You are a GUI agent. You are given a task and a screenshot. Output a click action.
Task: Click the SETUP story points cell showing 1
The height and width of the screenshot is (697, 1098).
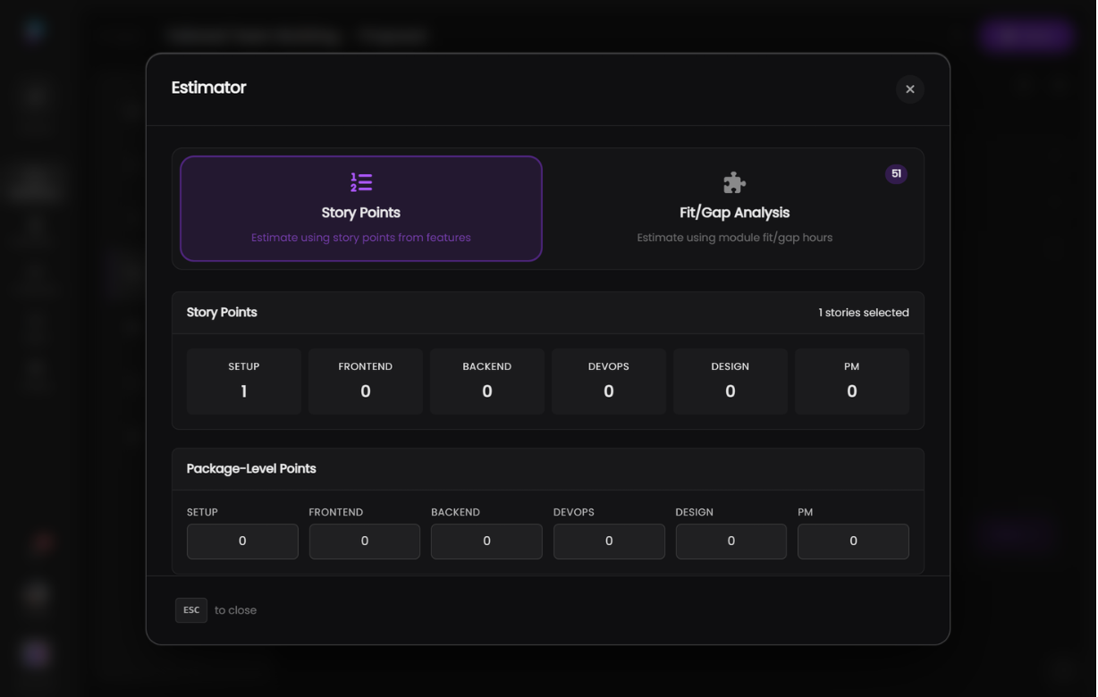tap(243, 382)
